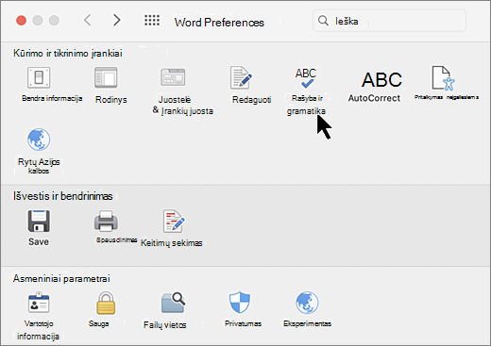491x346 pixels.
Task: Open Keitimų sekimas preferences
Action: [174, 221]
